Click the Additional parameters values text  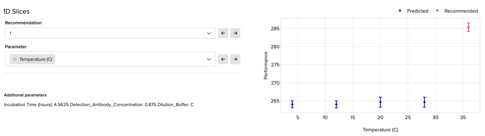click(99, 105)
